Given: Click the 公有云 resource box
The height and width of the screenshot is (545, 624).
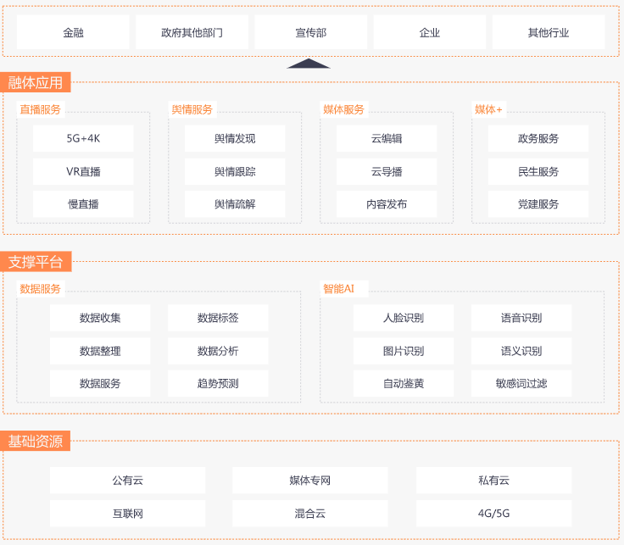Looking at the screenshot, I should click(x=128, y=481).
